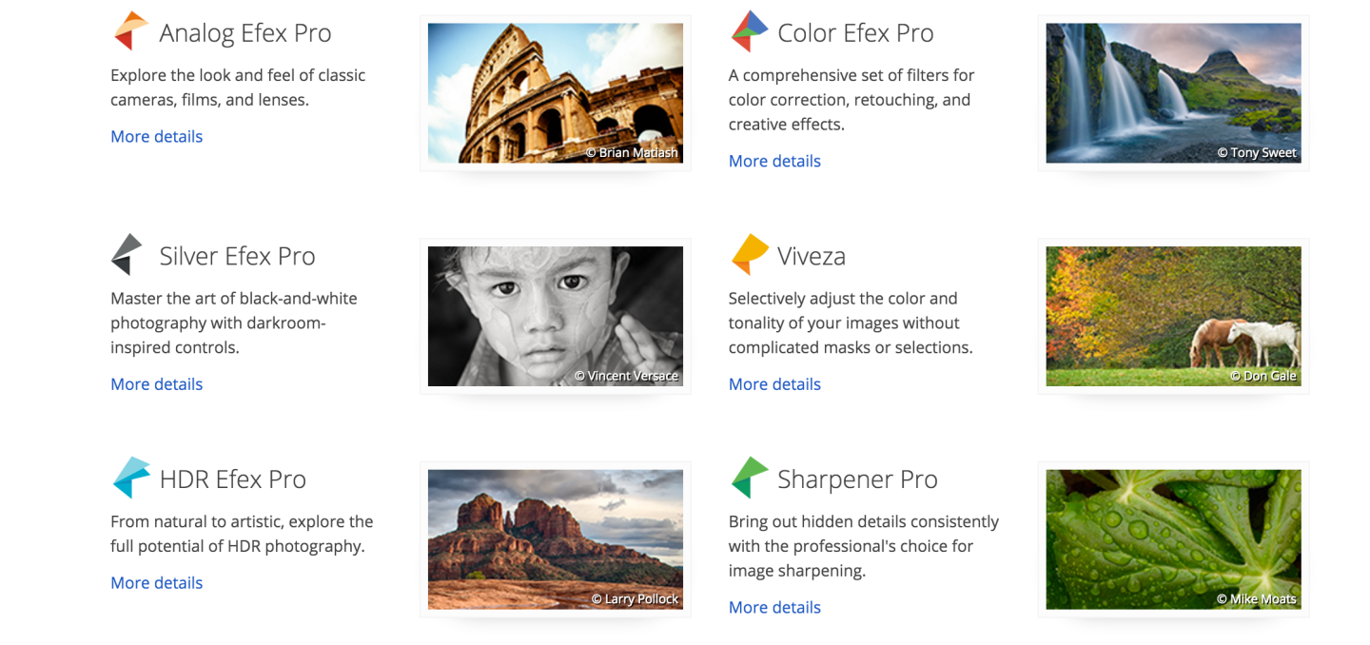Click the green Sharpener Pro icon
The height and width of the screenshot is (645, 1370).
point(749,478)
